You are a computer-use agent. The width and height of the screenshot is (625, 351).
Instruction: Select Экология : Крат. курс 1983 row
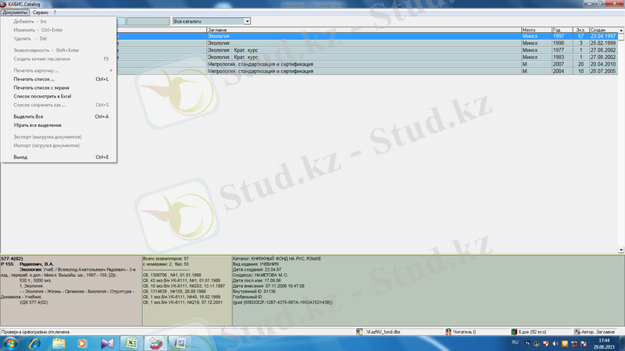point(367,57)
